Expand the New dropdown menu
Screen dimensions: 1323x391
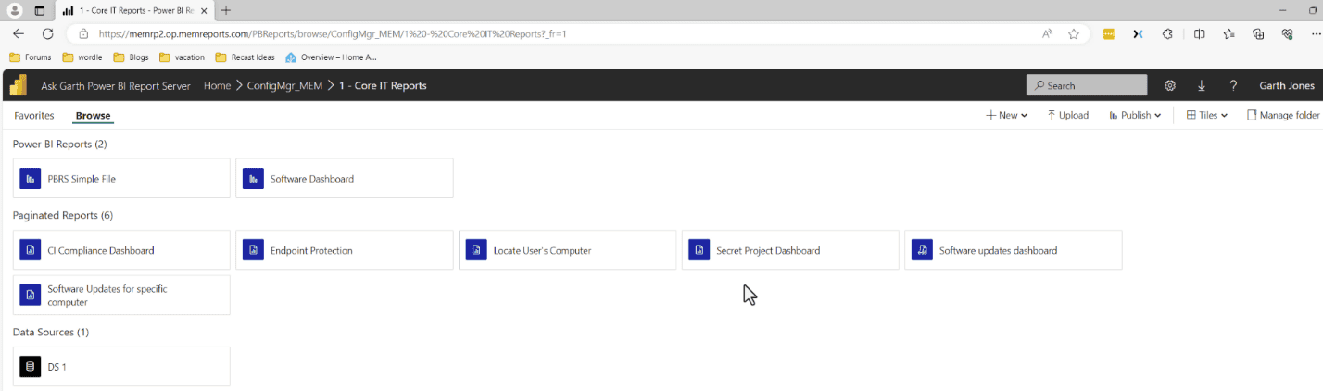coord(1007,115)
